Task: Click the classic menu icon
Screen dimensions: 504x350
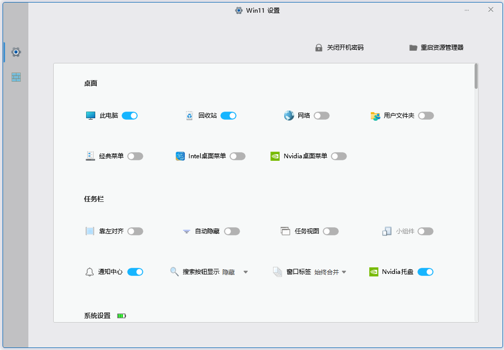Action: [x=90, y=156]
